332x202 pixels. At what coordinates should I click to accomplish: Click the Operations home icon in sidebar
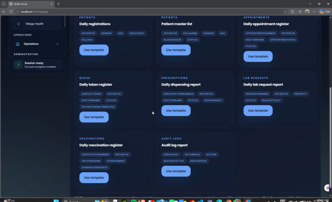tap(18, 44)
